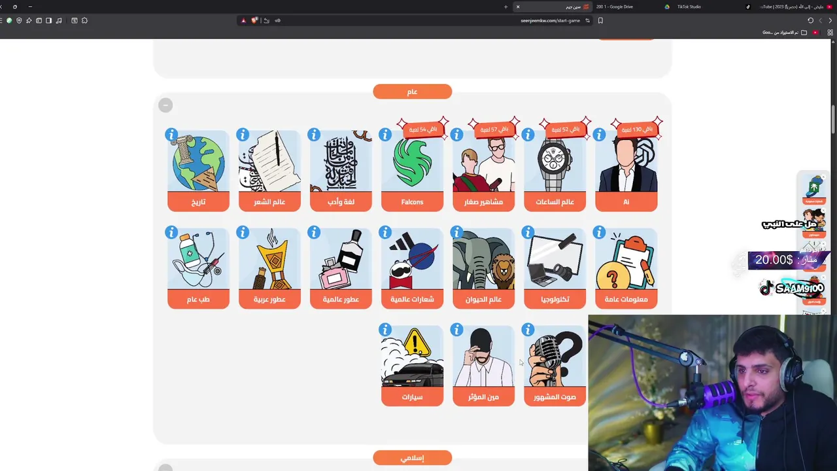The image size is (837, 471).
Task: Open the pinned extension pushpin icon
Action: click(29, 20)
